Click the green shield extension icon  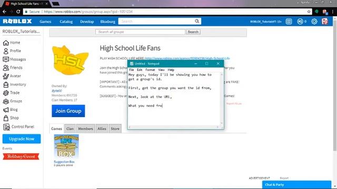[x=316, y=12]
